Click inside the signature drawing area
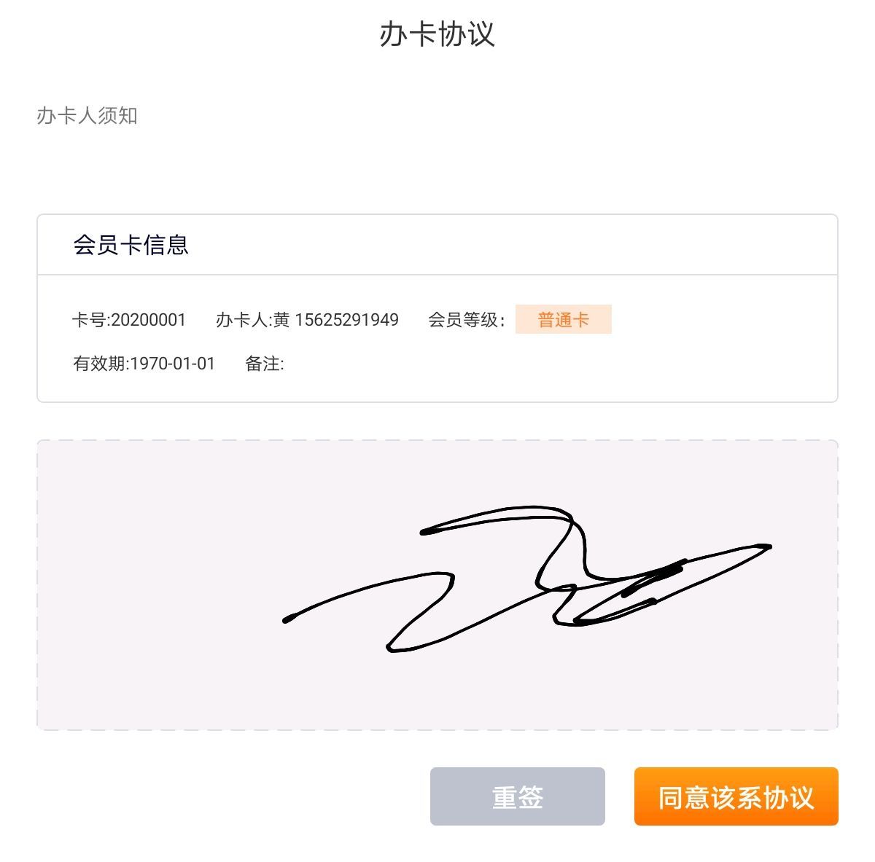 437,585
